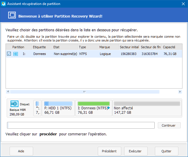
Task: Select the small unlabeled *: partition block
Action: tap(37, 108)
